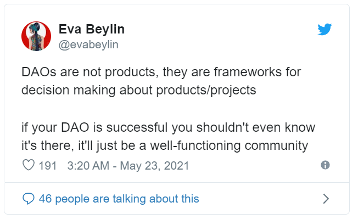Open the tweet info icon
The height and width of the screenshot is (219, 358).
click(x=325, y=165)
